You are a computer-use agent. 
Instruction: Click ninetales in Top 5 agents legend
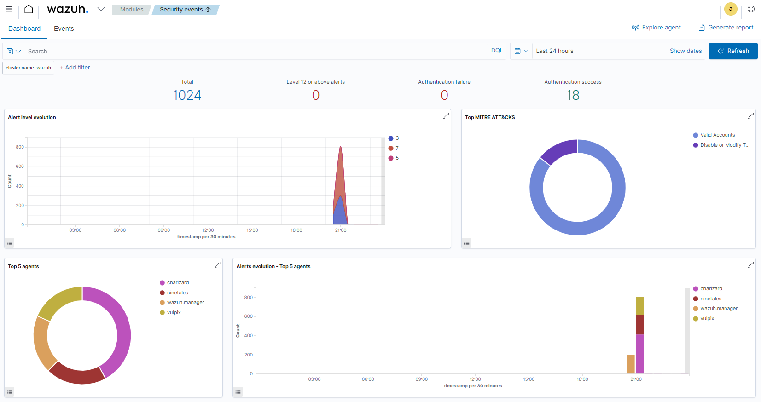point(174,293)
